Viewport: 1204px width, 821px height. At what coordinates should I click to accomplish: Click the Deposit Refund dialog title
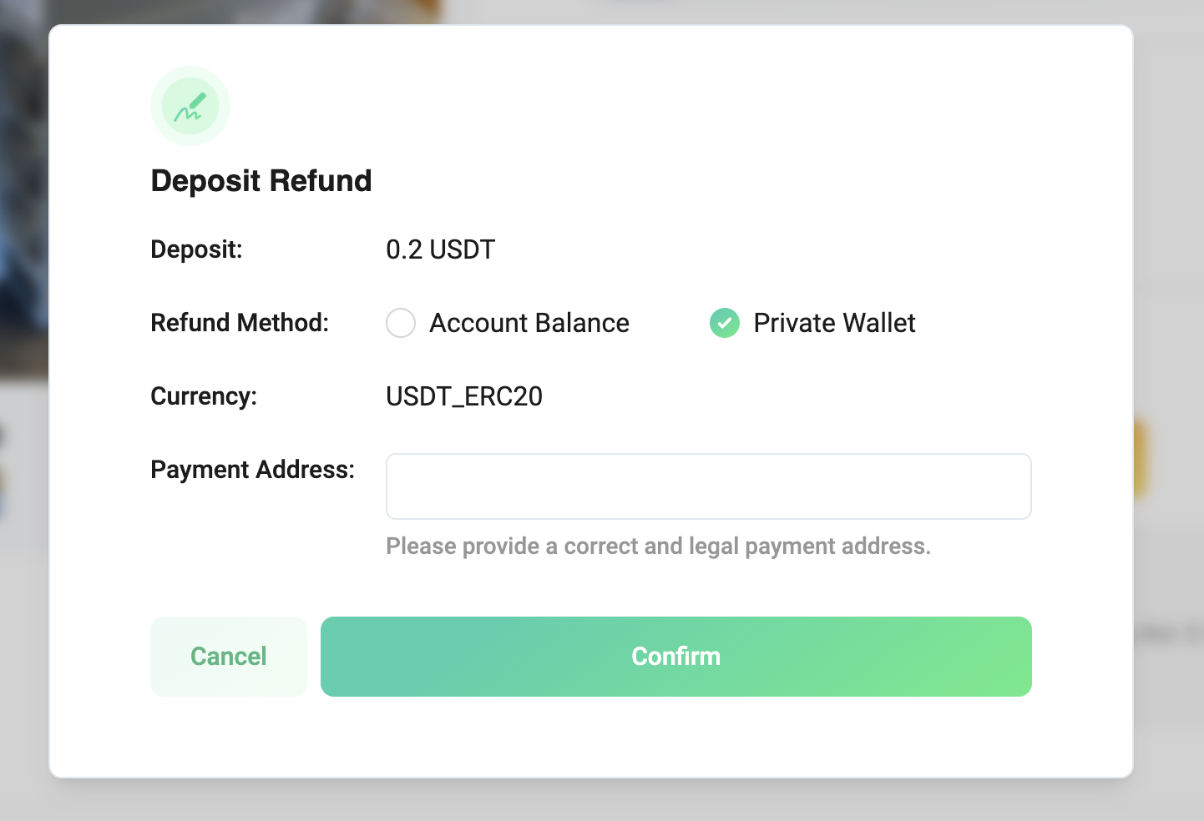click(261, 181)
